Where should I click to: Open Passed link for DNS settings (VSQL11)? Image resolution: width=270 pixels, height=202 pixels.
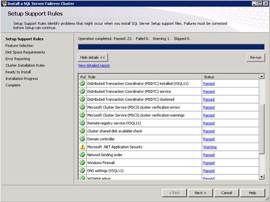coord(208,171)
